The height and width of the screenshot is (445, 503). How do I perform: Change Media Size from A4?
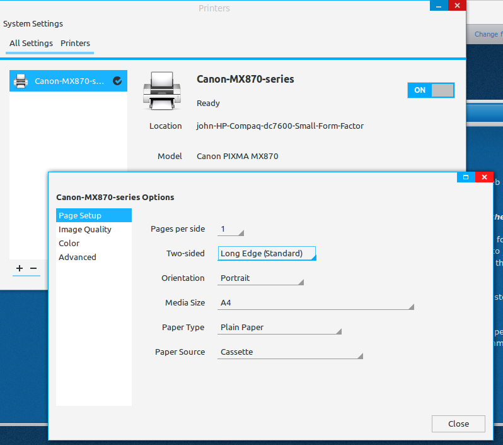(316, 303)
